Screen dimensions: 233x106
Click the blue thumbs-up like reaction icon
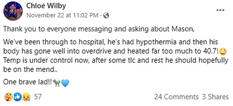[x=17, y=97]
